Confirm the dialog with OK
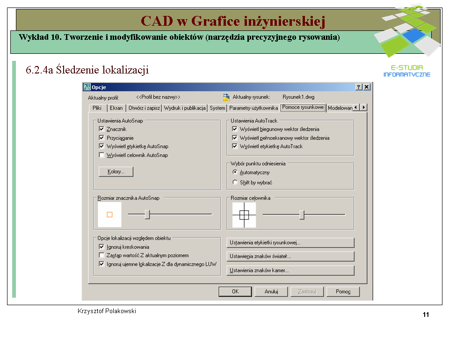This screenshot has height=337, width=449. point(235,292)
